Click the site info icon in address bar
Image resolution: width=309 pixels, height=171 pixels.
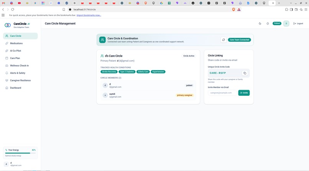tap(70, 10)
